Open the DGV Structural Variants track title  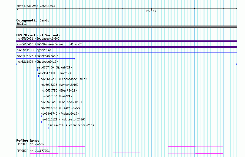[x=39, y=35]
